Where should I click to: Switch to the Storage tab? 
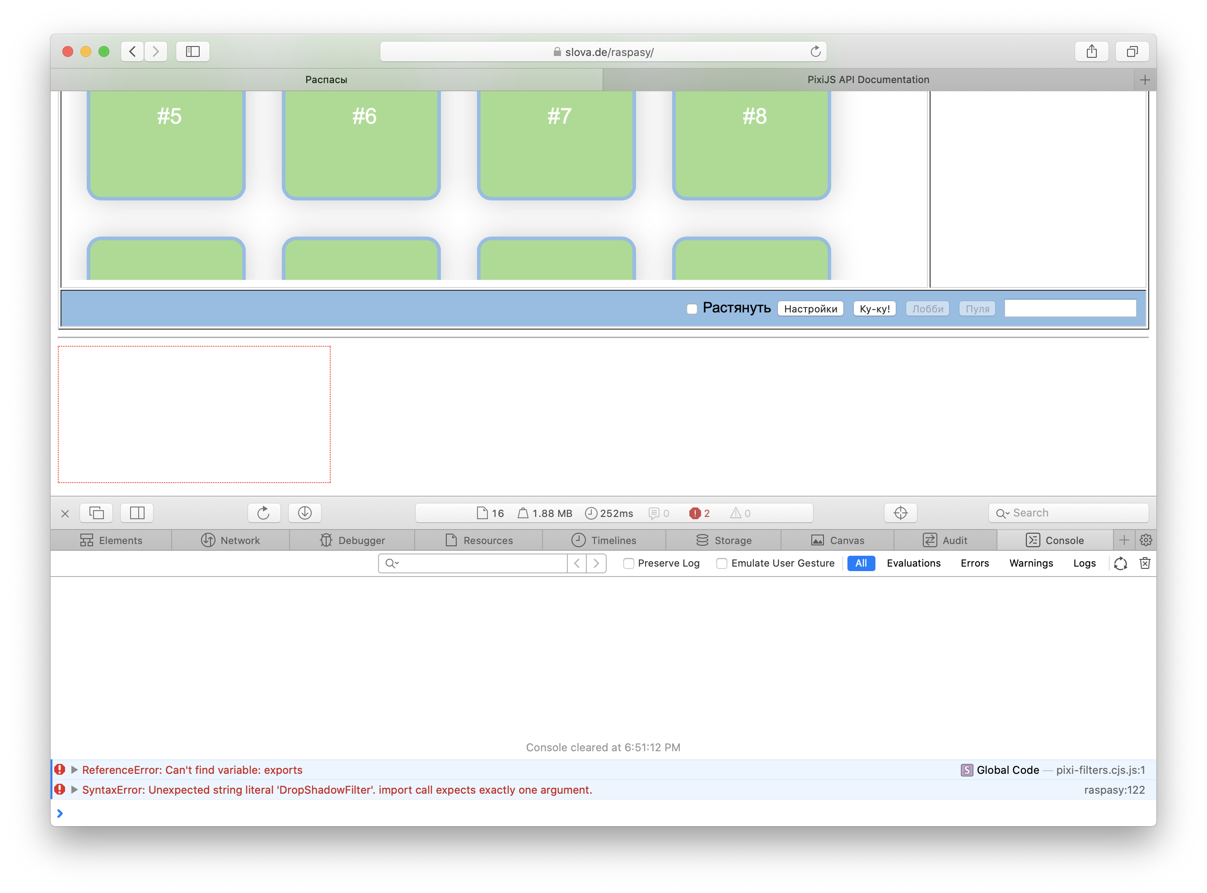click(723, 540)
